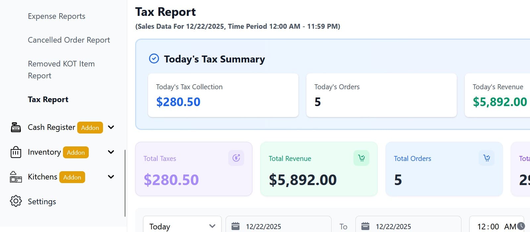Click the checkmark icon beside Today's Tax Summary
This screenshot has width=530, height=232.
[x=154, y=58]
